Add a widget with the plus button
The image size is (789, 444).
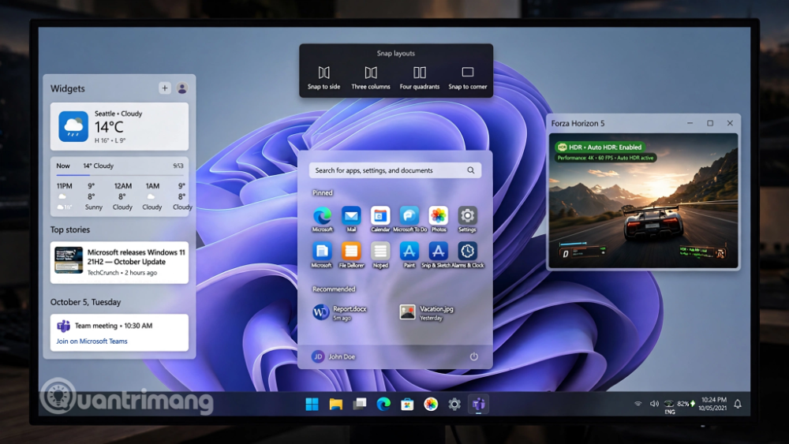[165, 88]
